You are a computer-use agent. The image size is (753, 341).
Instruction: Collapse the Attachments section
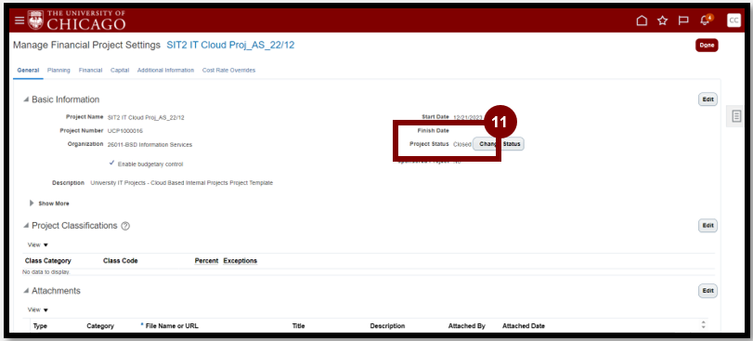tap(26, 291)
